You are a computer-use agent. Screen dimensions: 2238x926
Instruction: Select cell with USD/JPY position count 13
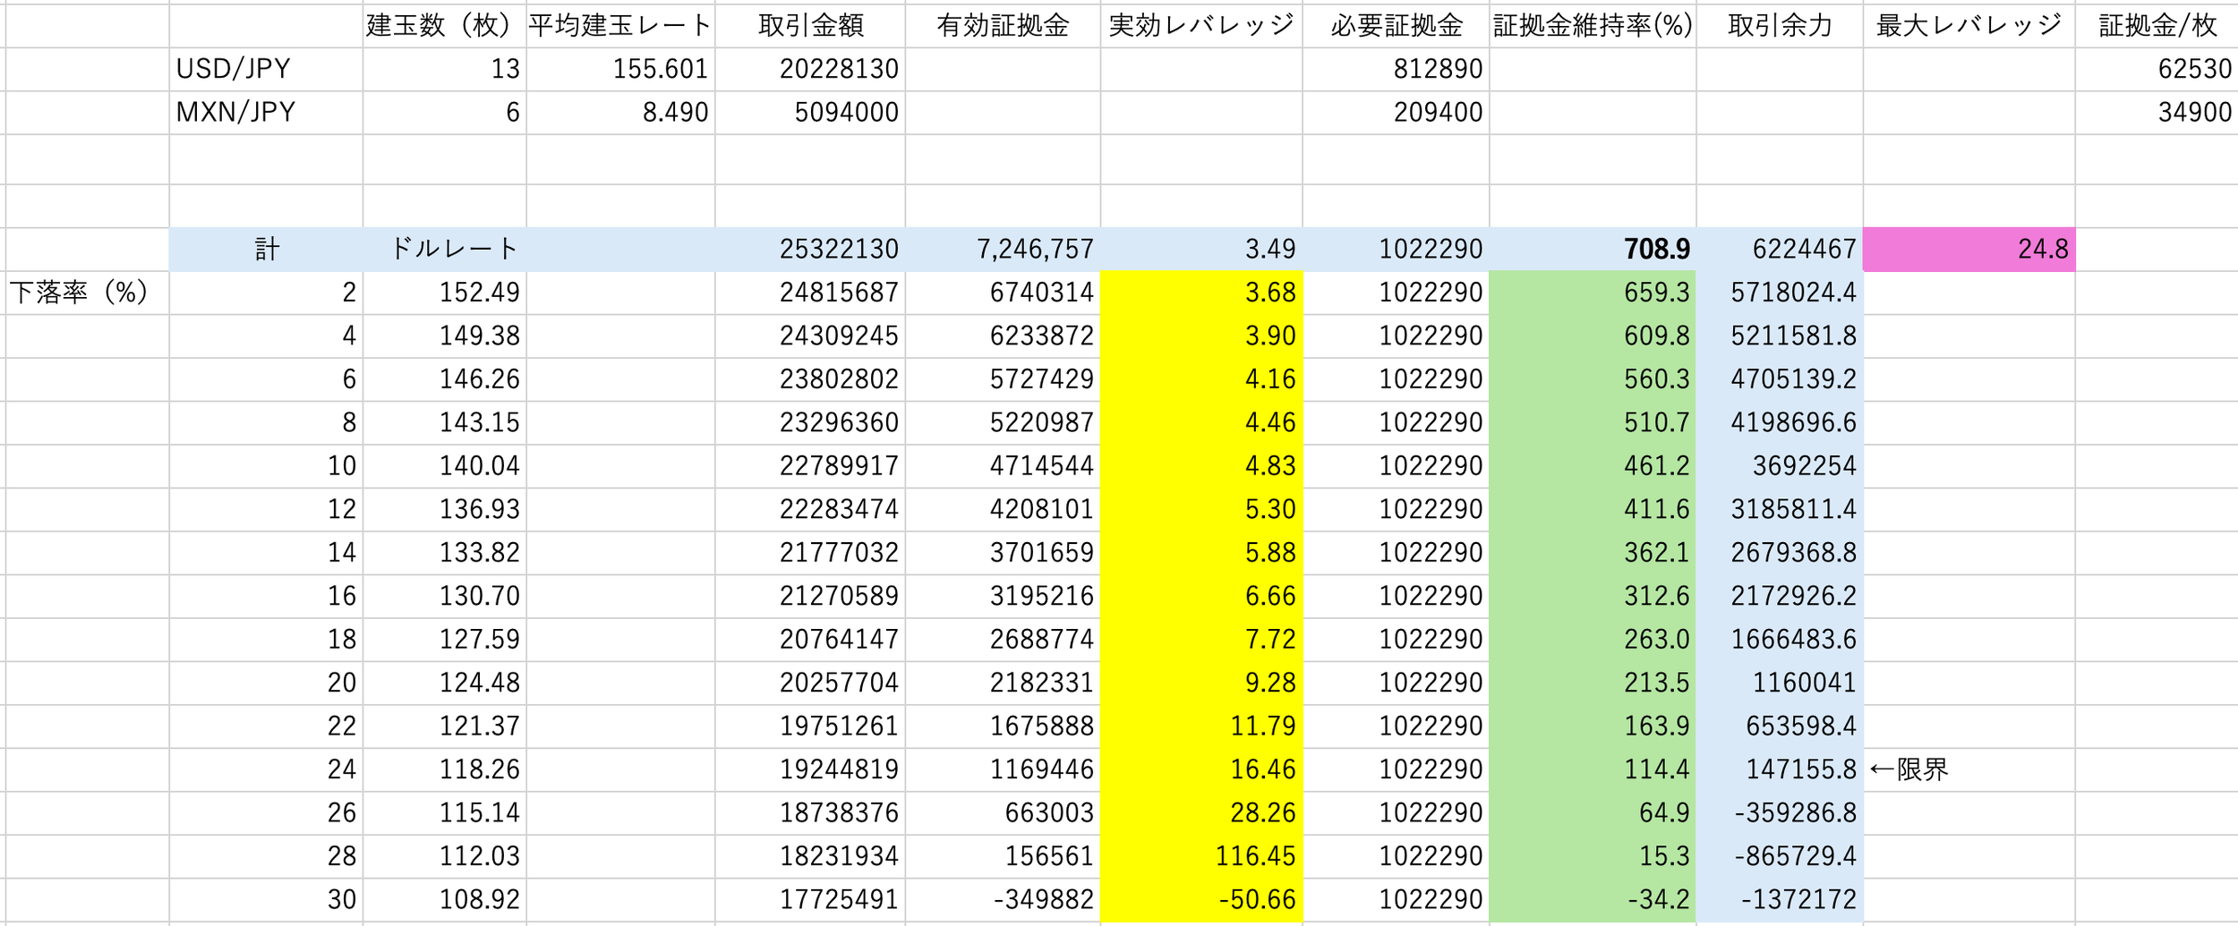(444, 69)
